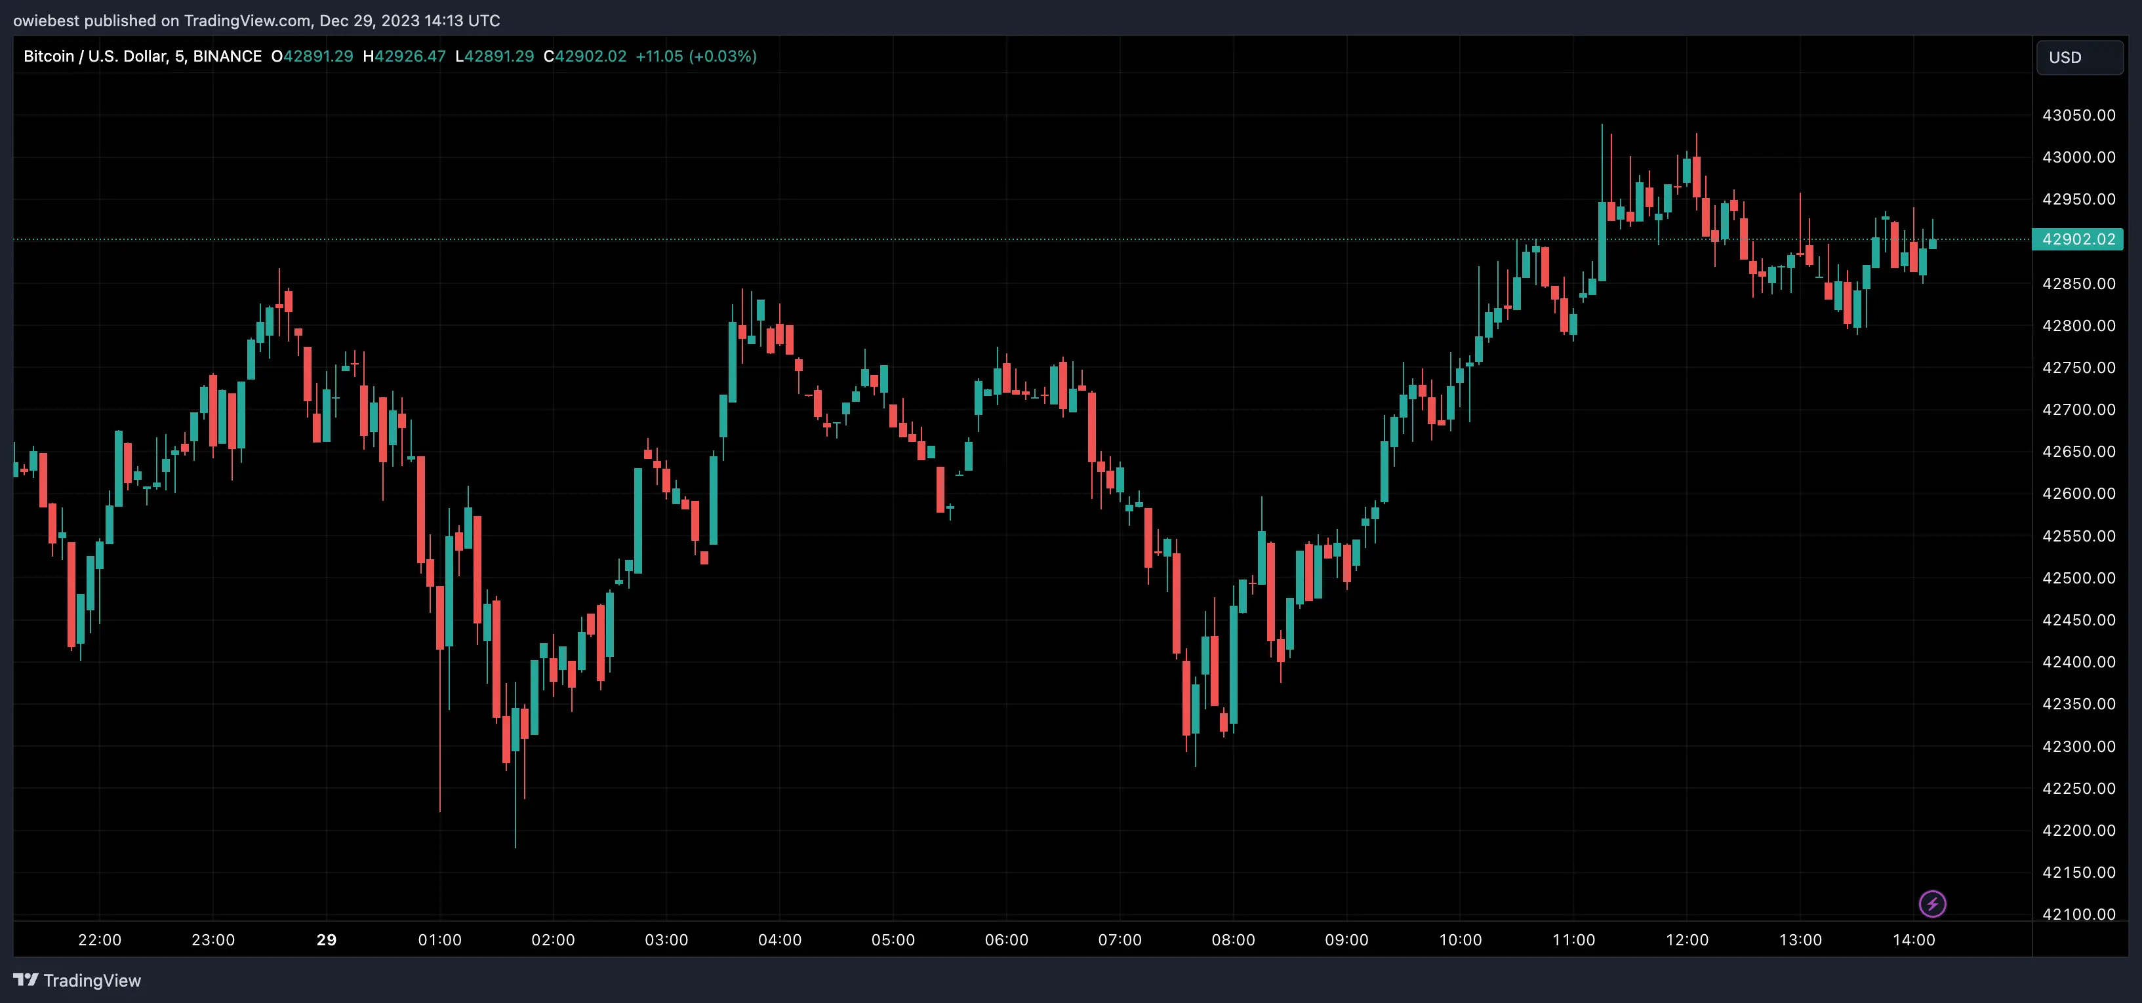Click the 04:00 time axis label

tap(780, 940)
